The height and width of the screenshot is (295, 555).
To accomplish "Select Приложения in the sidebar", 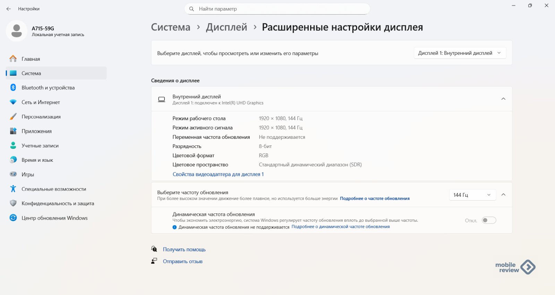I will pyautogui.click(x=36, y=131).
